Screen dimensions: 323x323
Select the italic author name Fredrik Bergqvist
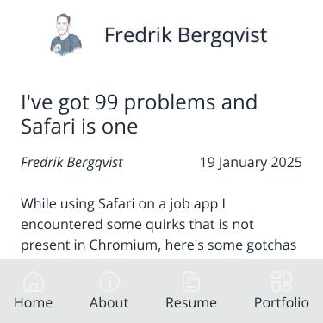point(71,163)
